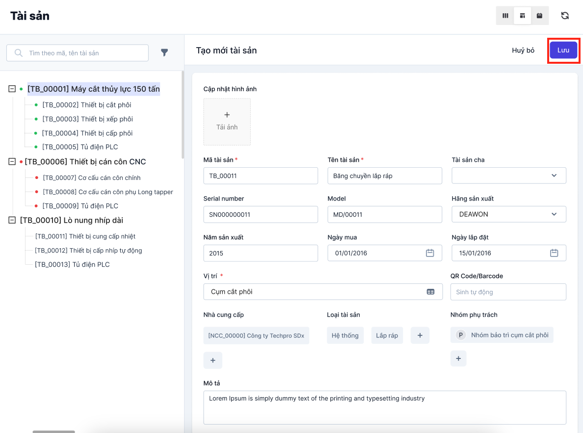Select the TB_00005 Tủ điện PLC tree item
The width and height of the screenshot is (583, 433).
80,147
